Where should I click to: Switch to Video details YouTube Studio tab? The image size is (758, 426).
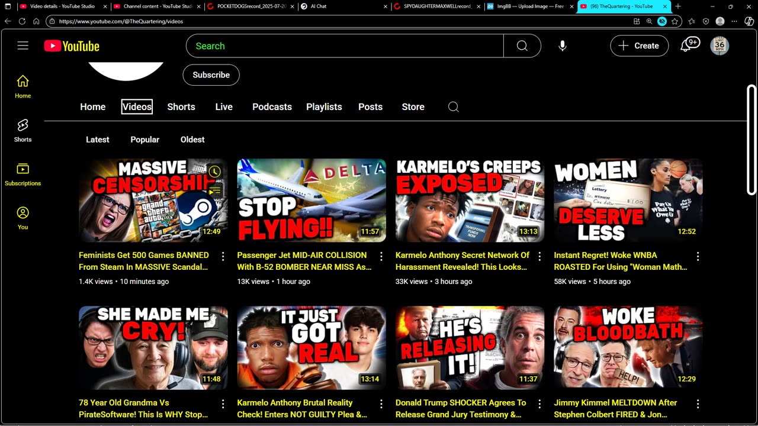(x=62, y=7)
